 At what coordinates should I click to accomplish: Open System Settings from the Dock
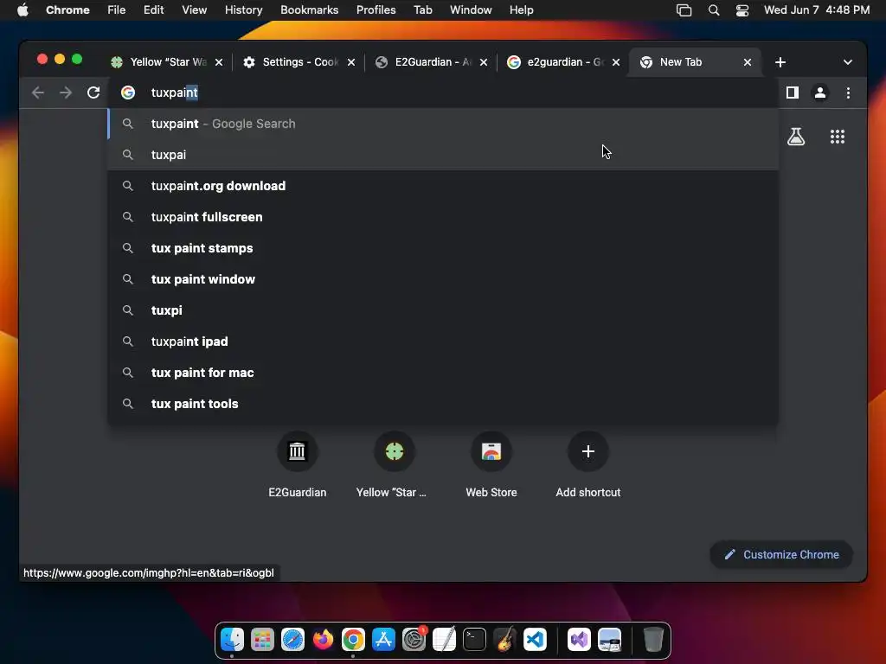414,640
